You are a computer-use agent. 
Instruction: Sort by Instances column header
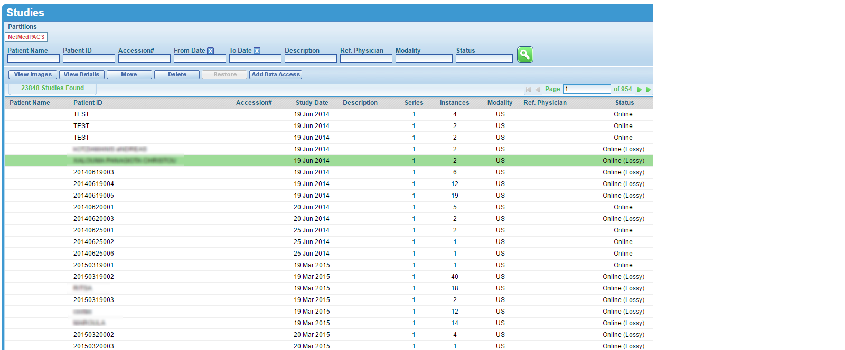click(x=455, y=103)
